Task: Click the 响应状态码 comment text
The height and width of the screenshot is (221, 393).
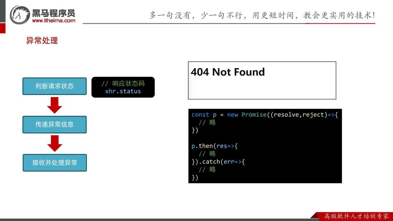Action: [x=128, y=83]
